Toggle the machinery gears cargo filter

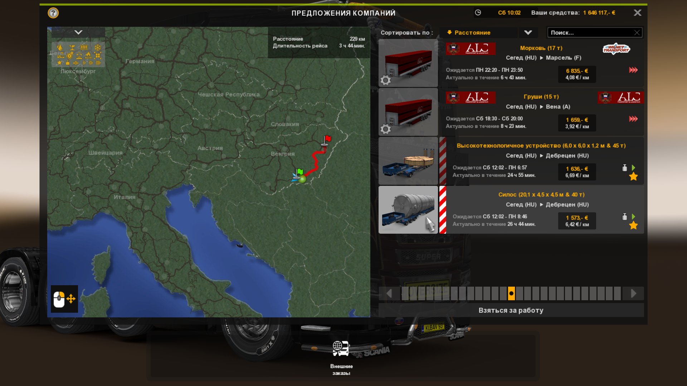pos(70,55)
